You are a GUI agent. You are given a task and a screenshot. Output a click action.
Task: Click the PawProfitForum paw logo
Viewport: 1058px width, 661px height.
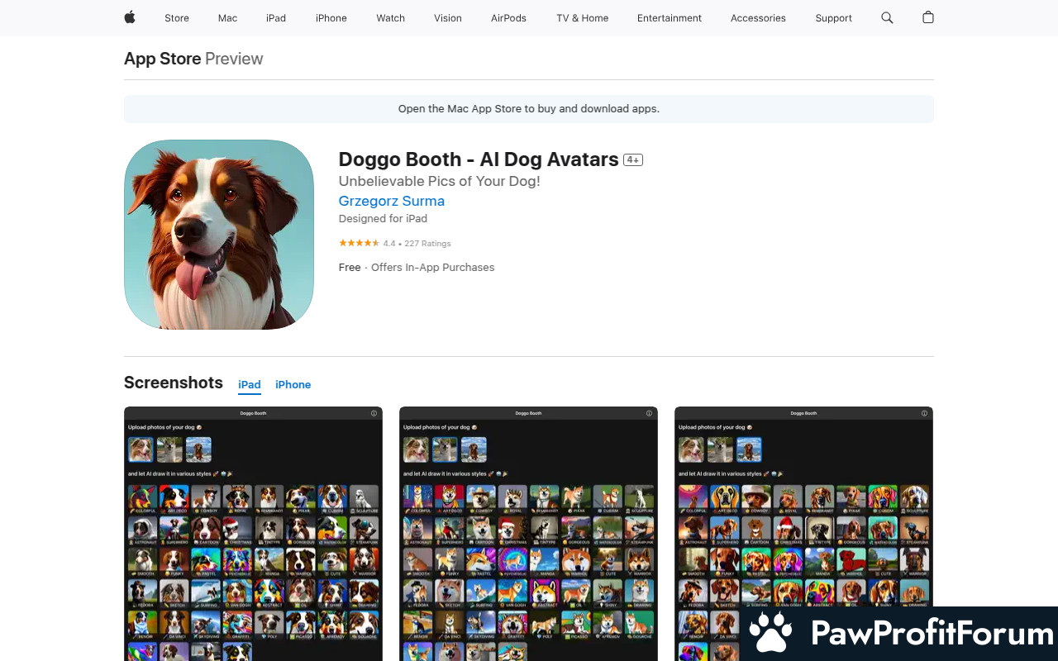click(x=770, y=634)
